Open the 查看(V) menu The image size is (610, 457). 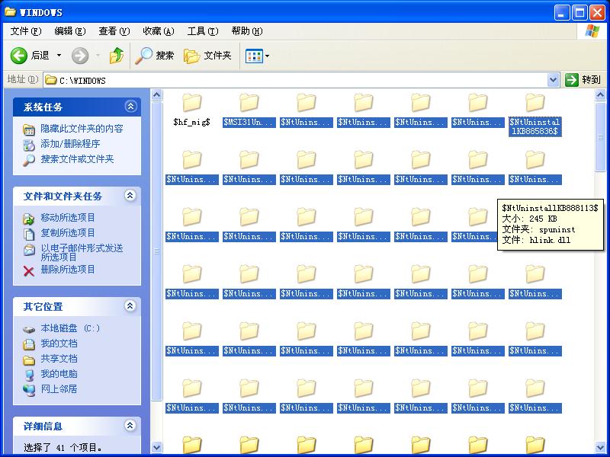(x=114, y=31)
